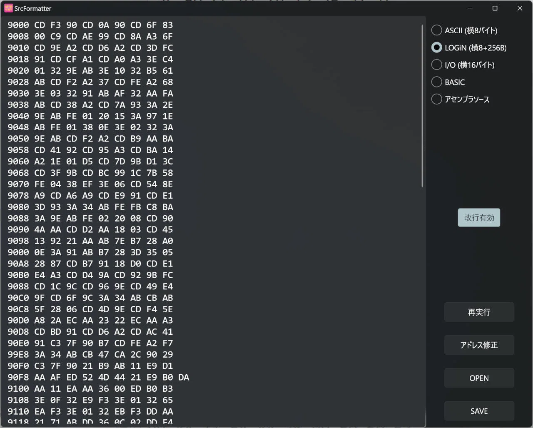Click the vertical scrollbar of the hex view
This screenshot has width=533, height=428.
422,106
